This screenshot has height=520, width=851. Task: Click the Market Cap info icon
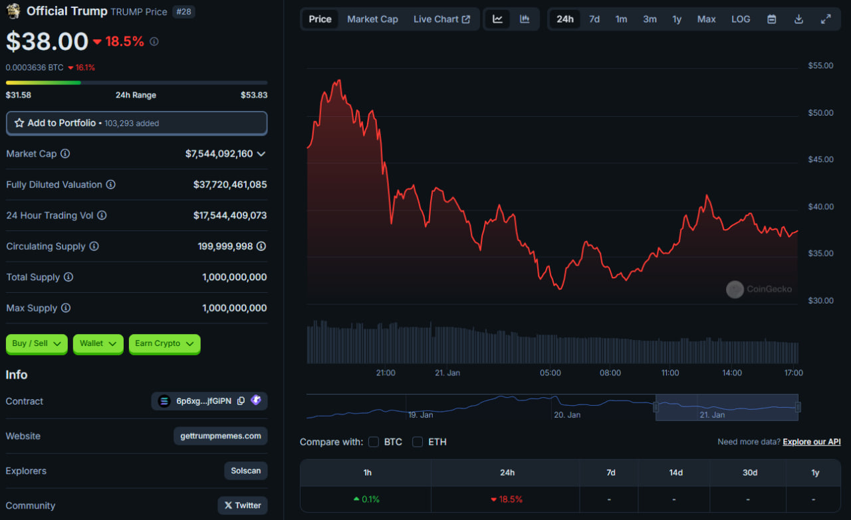(x=65, y=153)
